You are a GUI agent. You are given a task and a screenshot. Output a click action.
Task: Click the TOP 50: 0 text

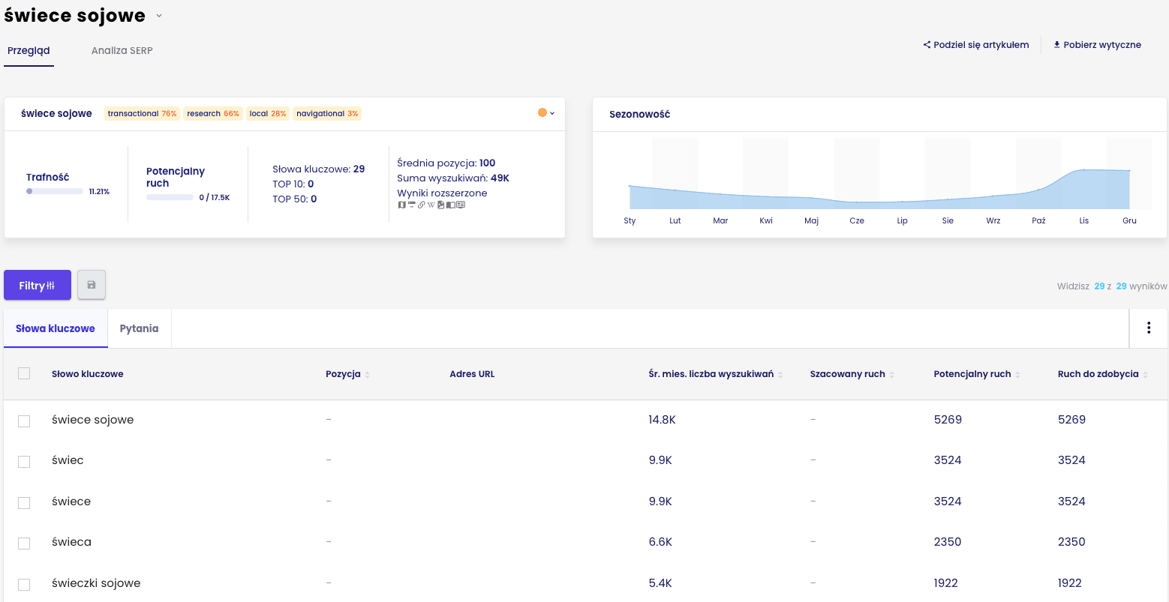(x=295, y=199)
